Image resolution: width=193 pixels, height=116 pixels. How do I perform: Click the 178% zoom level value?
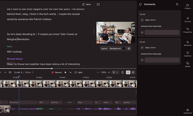[x=103, y=72]
